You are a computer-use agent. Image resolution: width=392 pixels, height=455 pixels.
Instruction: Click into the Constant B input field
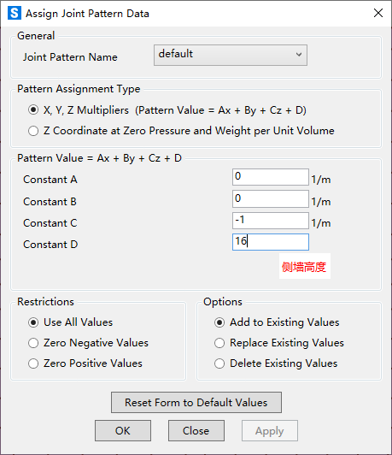click(x=271, y=198)
